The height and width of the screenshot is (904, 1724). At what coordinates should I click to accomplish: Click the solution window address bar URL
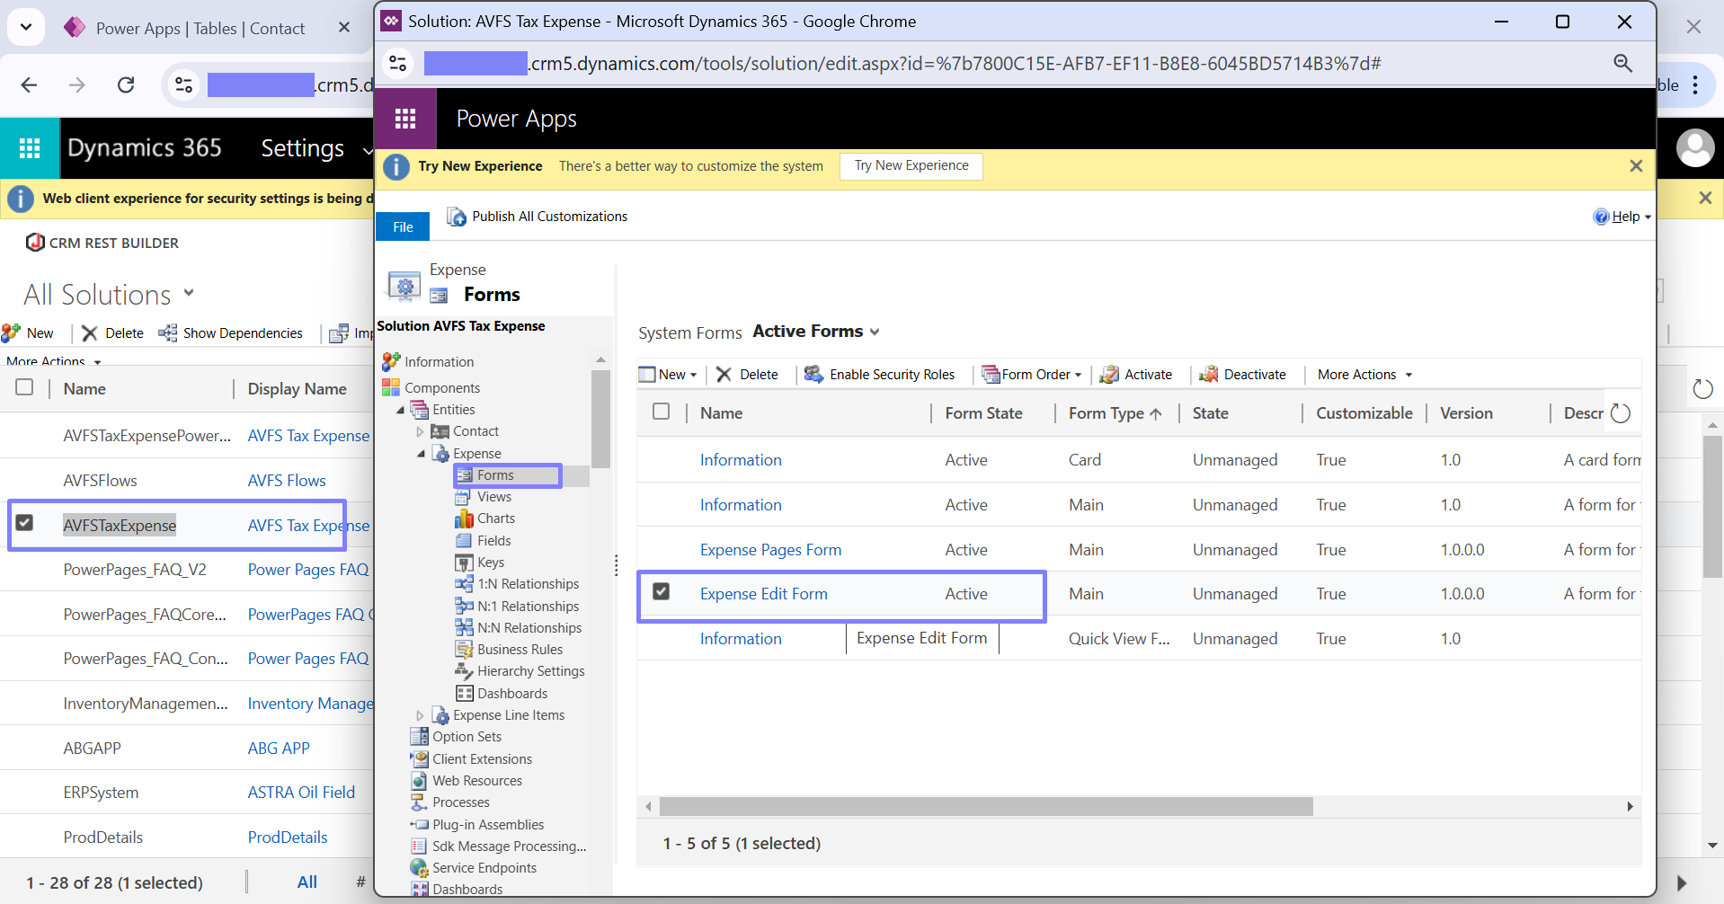point(902,64)
